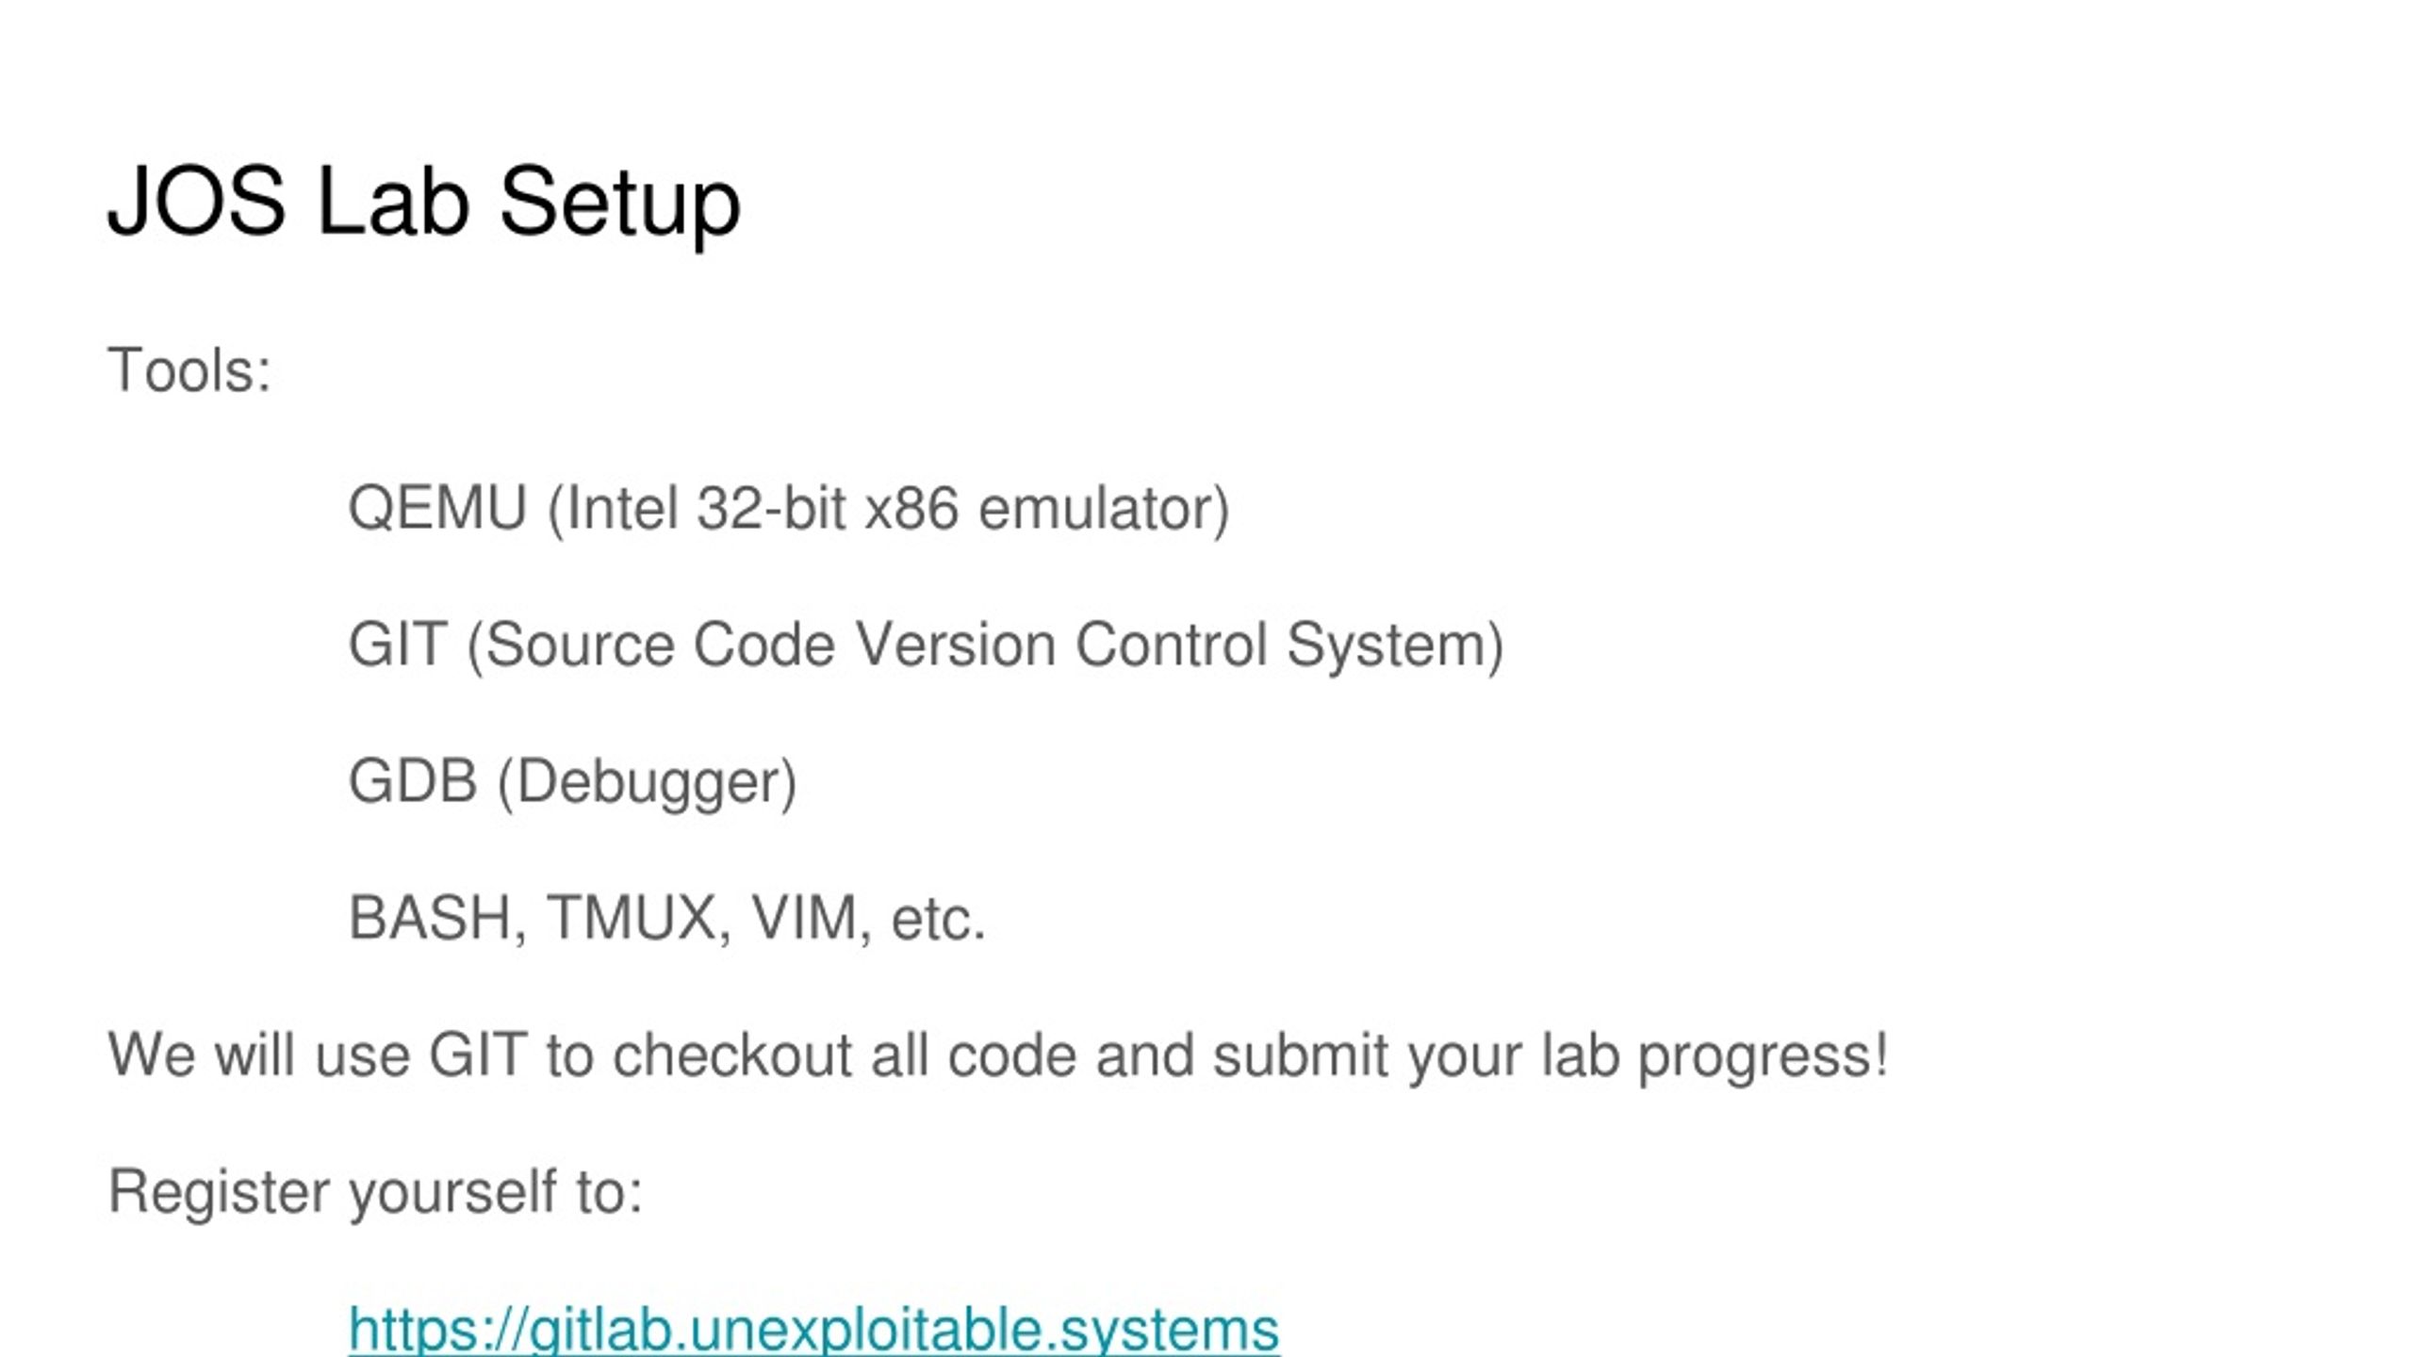Select the etc. text
The image size is (2413, 1357).
938,920
